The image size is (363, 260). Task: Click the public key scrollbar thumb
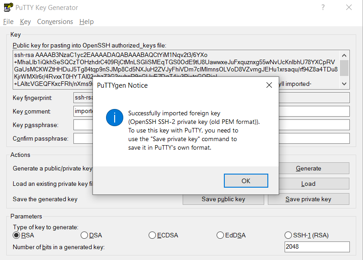pyautogui.click(x=344, y=68)
